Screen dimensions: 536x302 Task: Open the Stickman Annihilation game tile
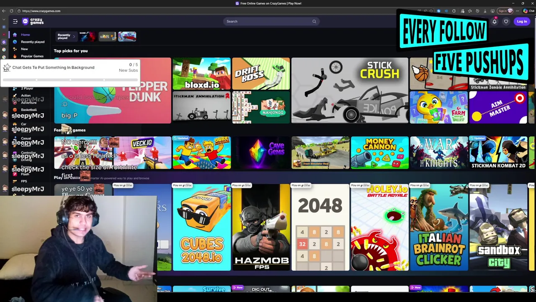[x=201, y=107]
